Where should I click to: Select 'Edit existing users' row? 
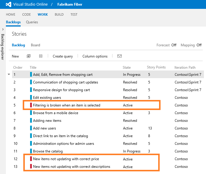[x=108, y=98]
